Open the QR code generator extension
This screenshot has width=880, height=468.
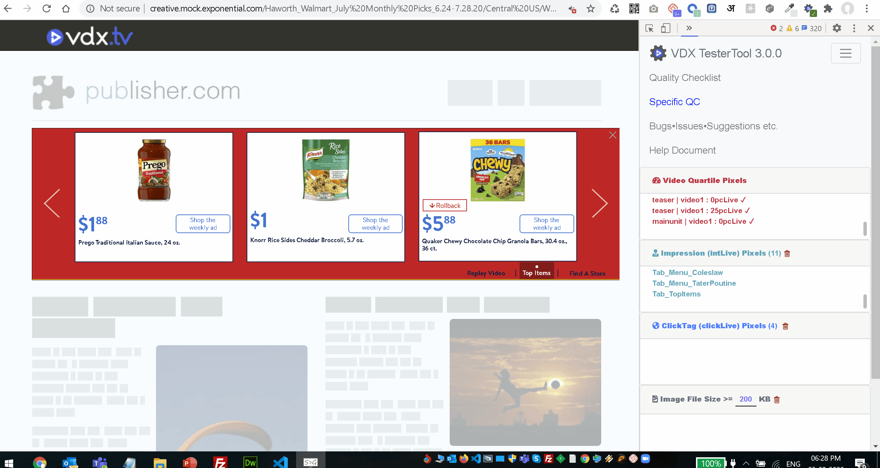click(x=634, y=9)
